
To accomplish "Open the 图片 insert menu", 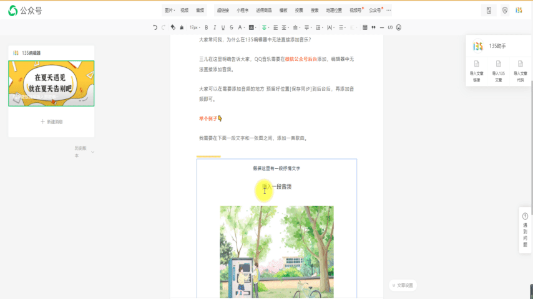I will (x=170, y=11).
